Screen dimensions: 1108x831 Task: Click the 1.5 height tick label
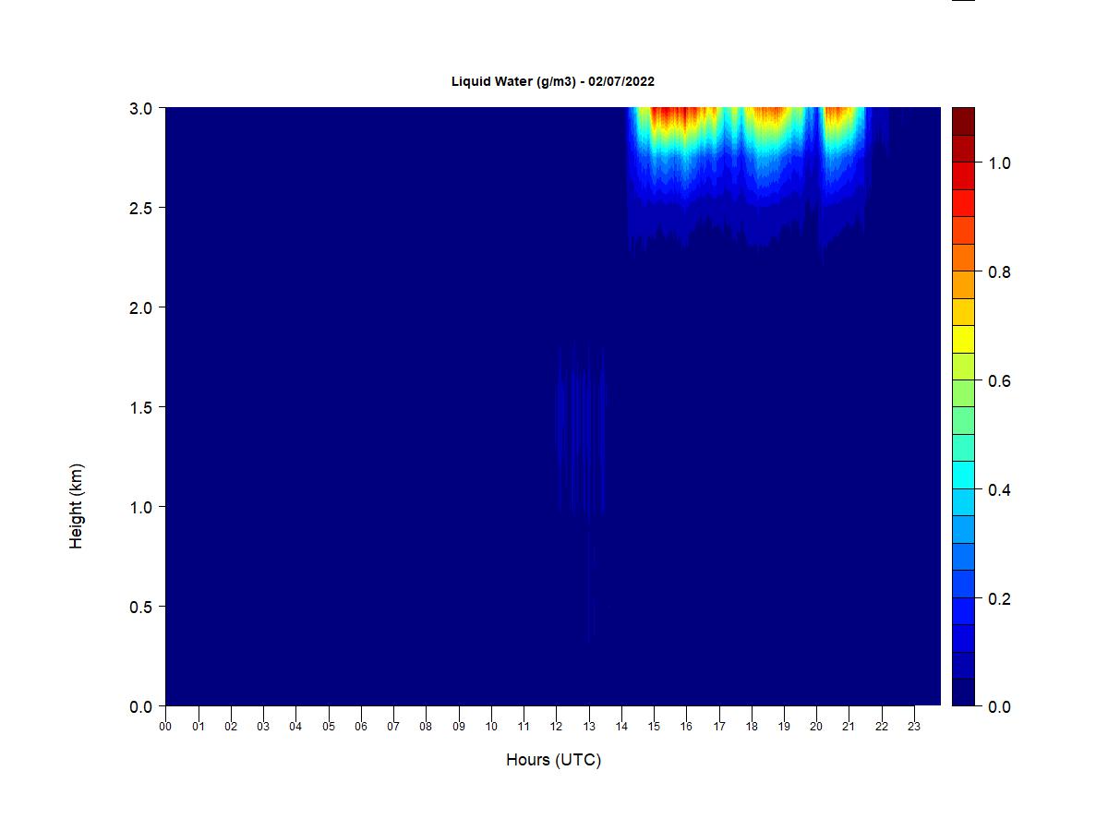(x=142, y=407)
